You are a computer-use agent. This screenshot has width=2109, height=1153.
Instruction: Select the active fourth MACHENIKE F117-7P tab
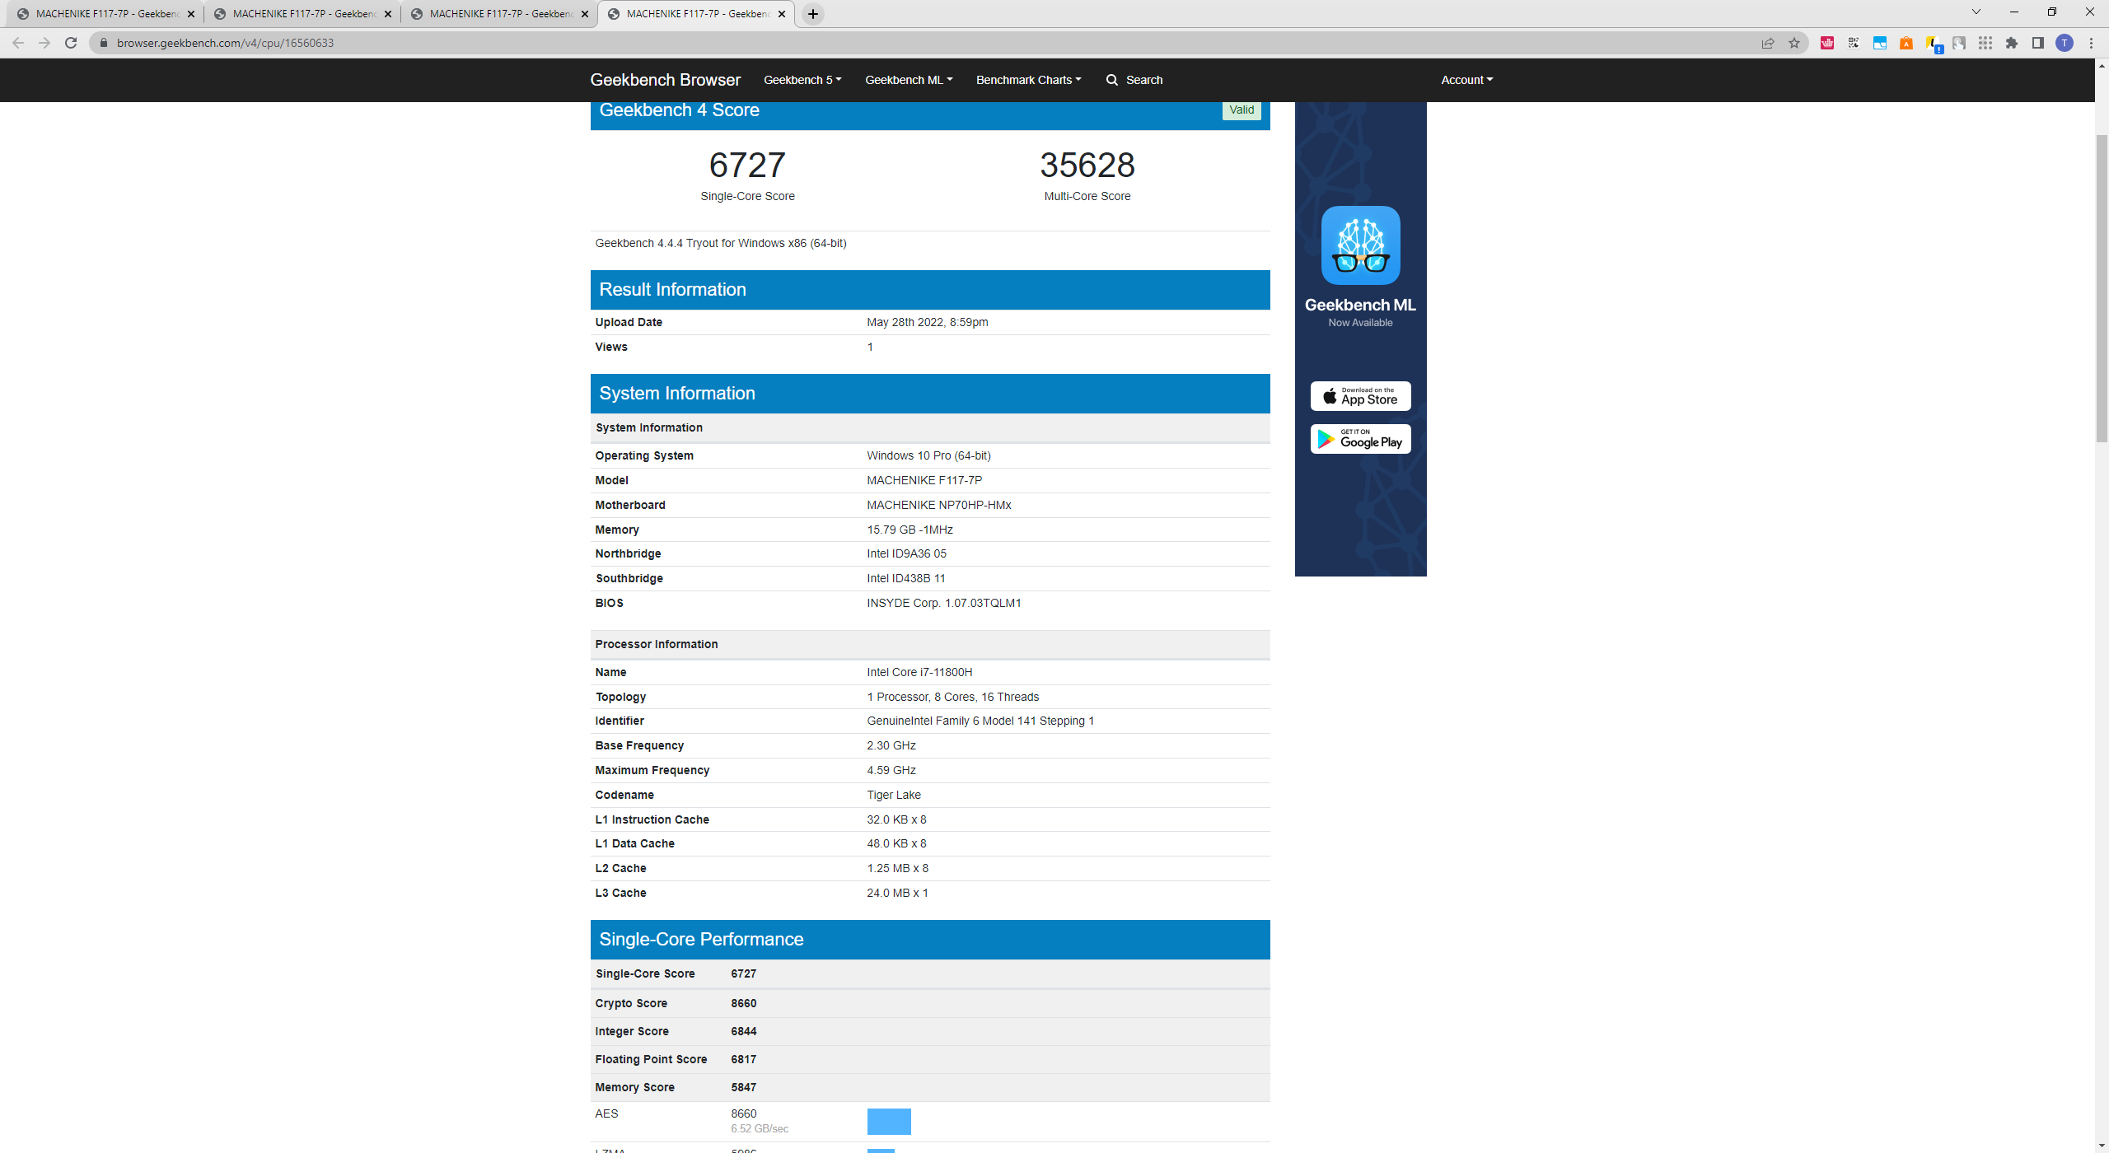click(x=694, y=14)
